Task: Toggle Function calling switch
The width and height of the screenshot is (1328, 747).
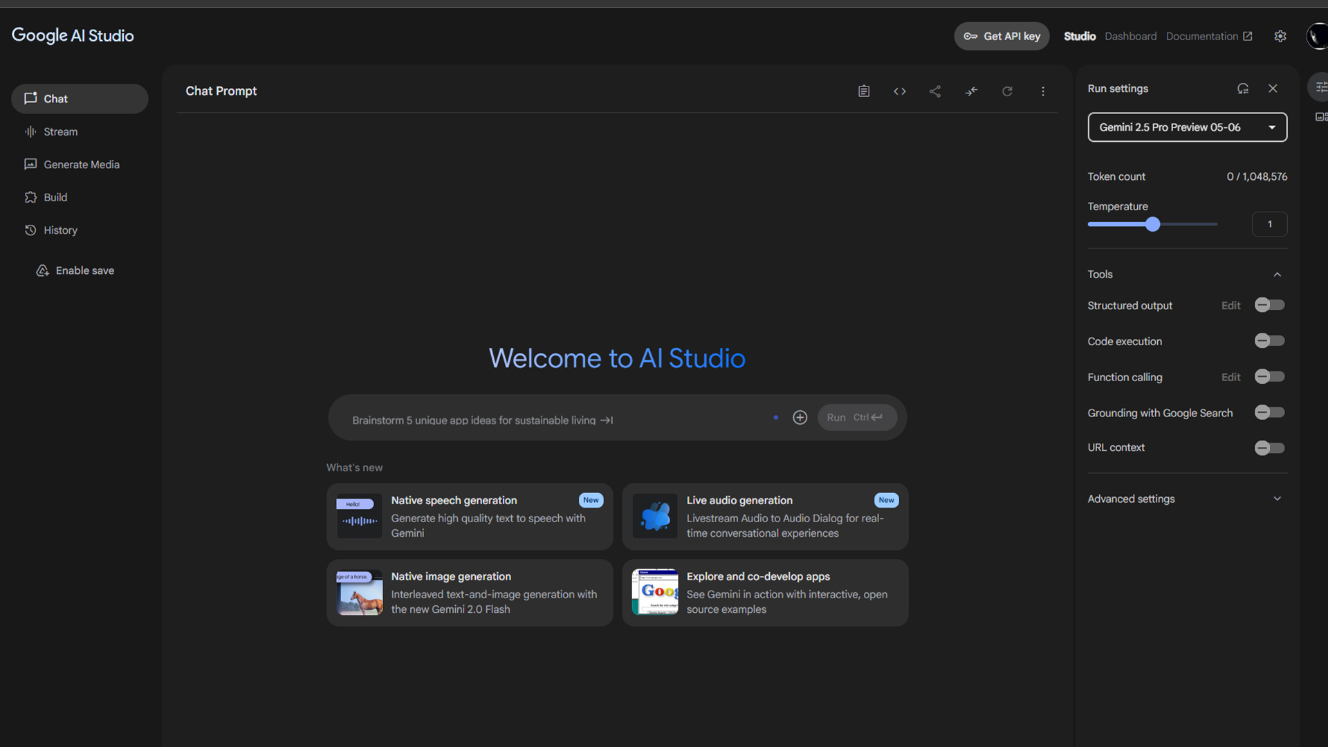Action: (1269, 377)
